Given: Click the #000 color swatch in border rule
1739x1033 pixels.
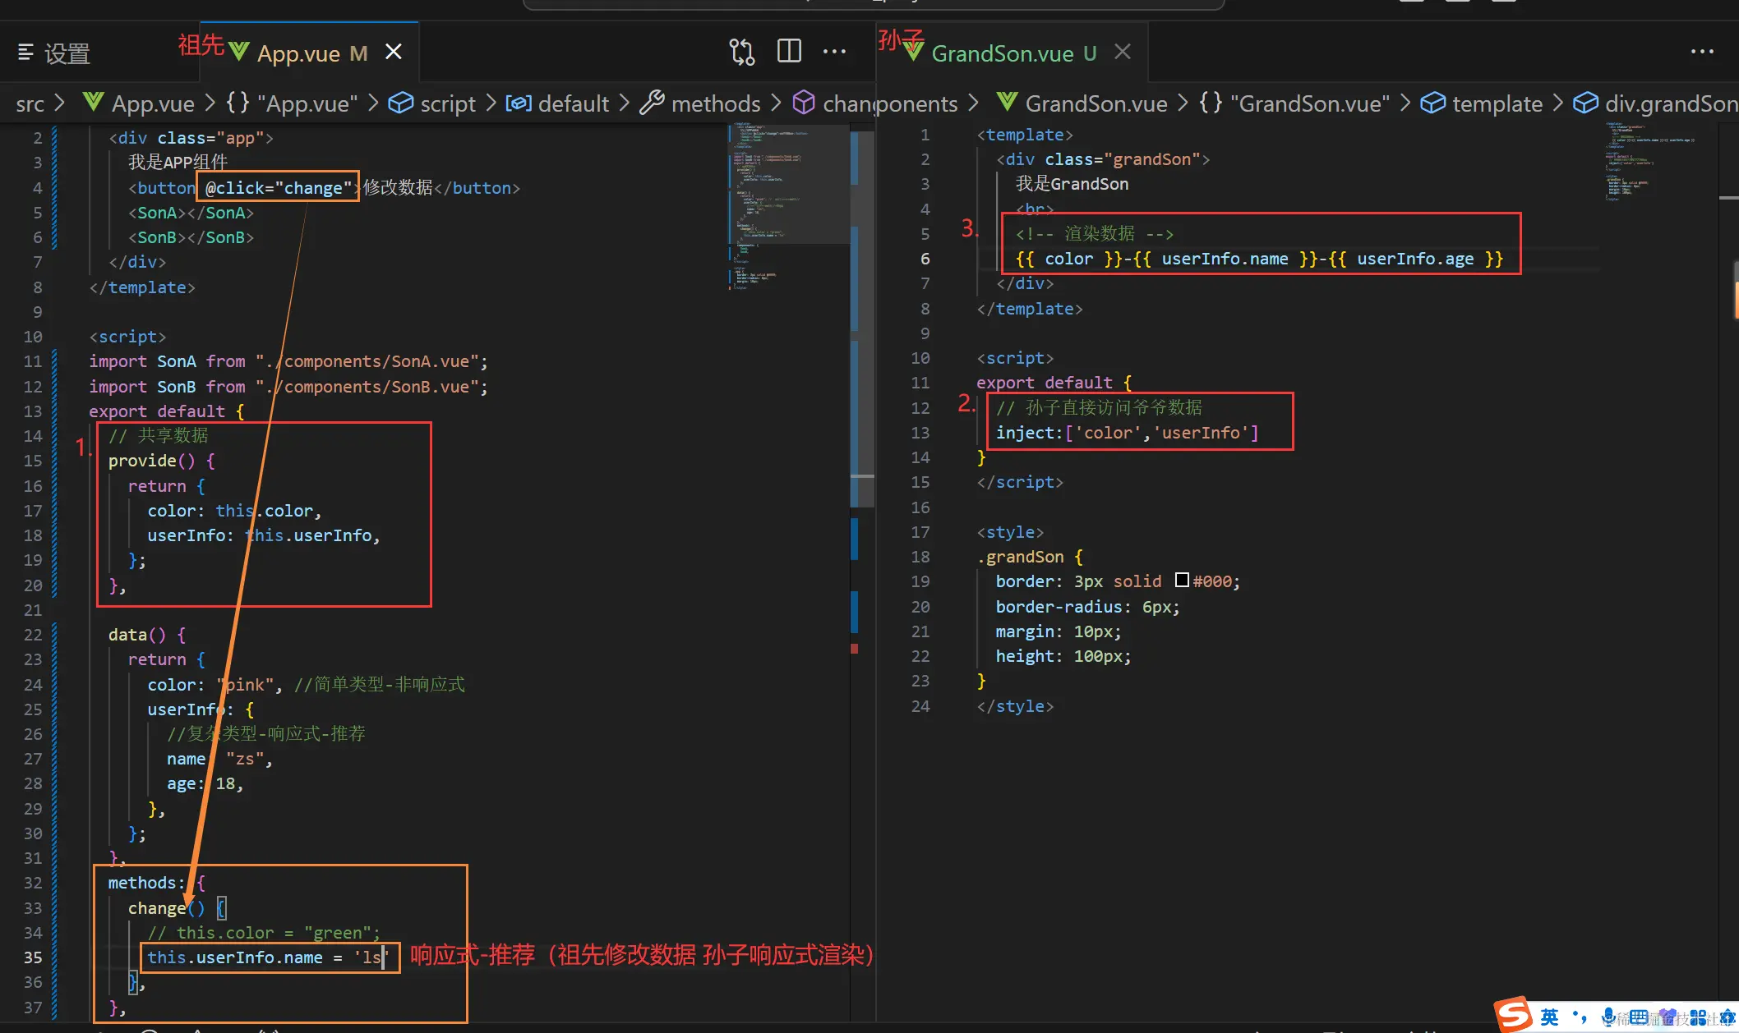Looking at the screenshot, I should [x=1182, y=580].
